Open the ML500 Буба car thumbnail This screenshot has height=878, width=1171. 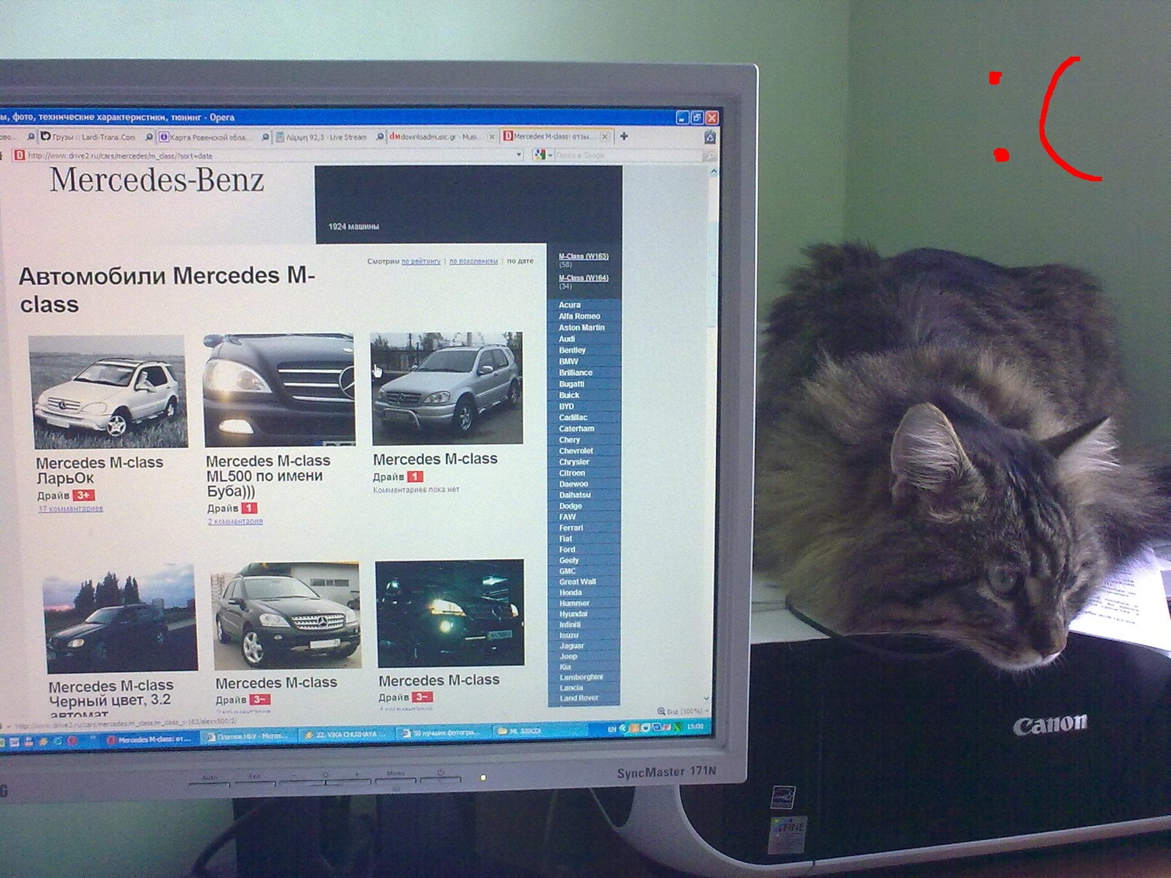[x=279, y=389]
